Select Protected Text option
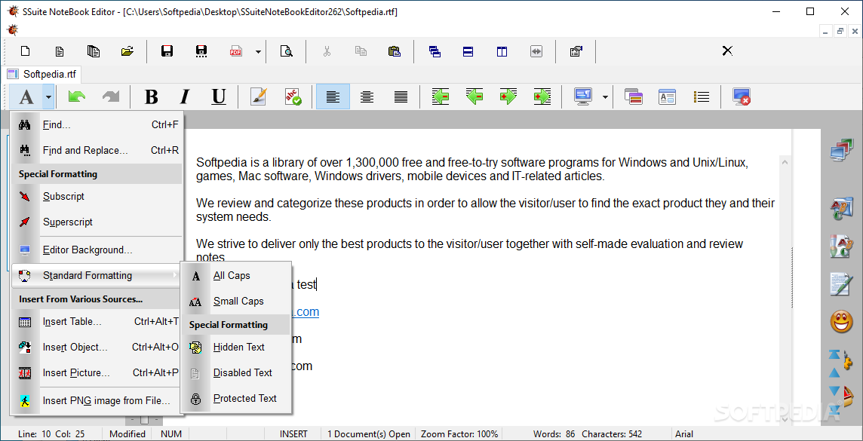This screenshot has width=863, height=441. [236, 398]
